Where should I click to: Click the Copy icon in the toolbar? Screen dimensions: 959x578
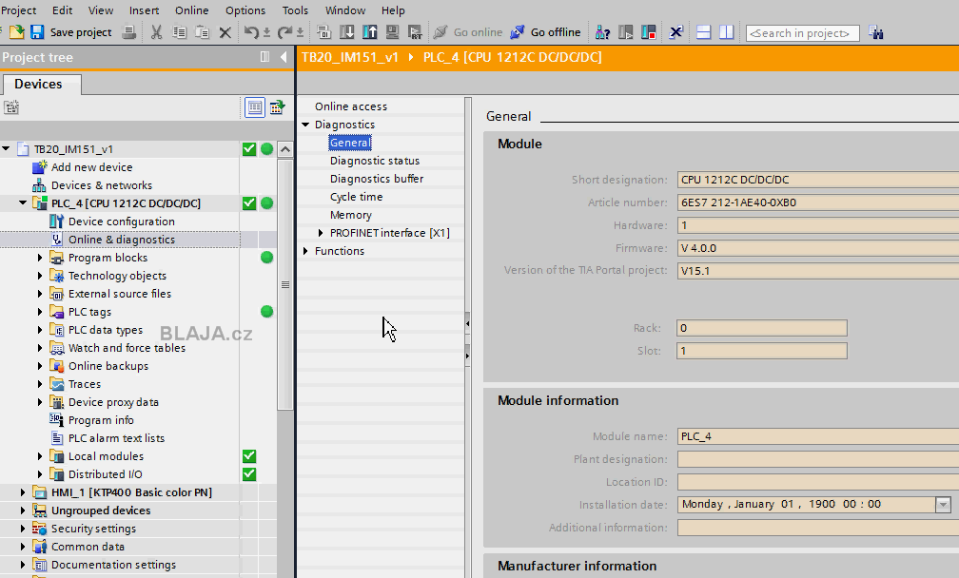click(179, 31)
